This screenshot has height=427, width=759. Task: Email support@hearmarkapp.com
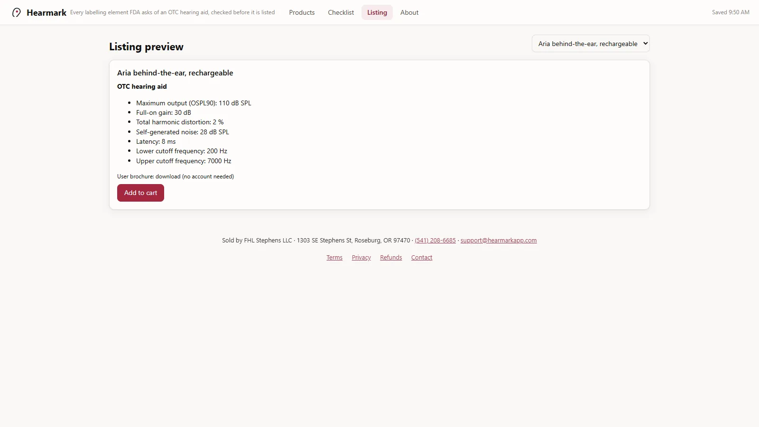tap(499, 241)
